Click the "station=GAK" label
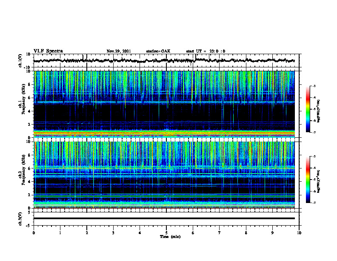The width and height of the screenshot is (337, 261). click(158, 51)
